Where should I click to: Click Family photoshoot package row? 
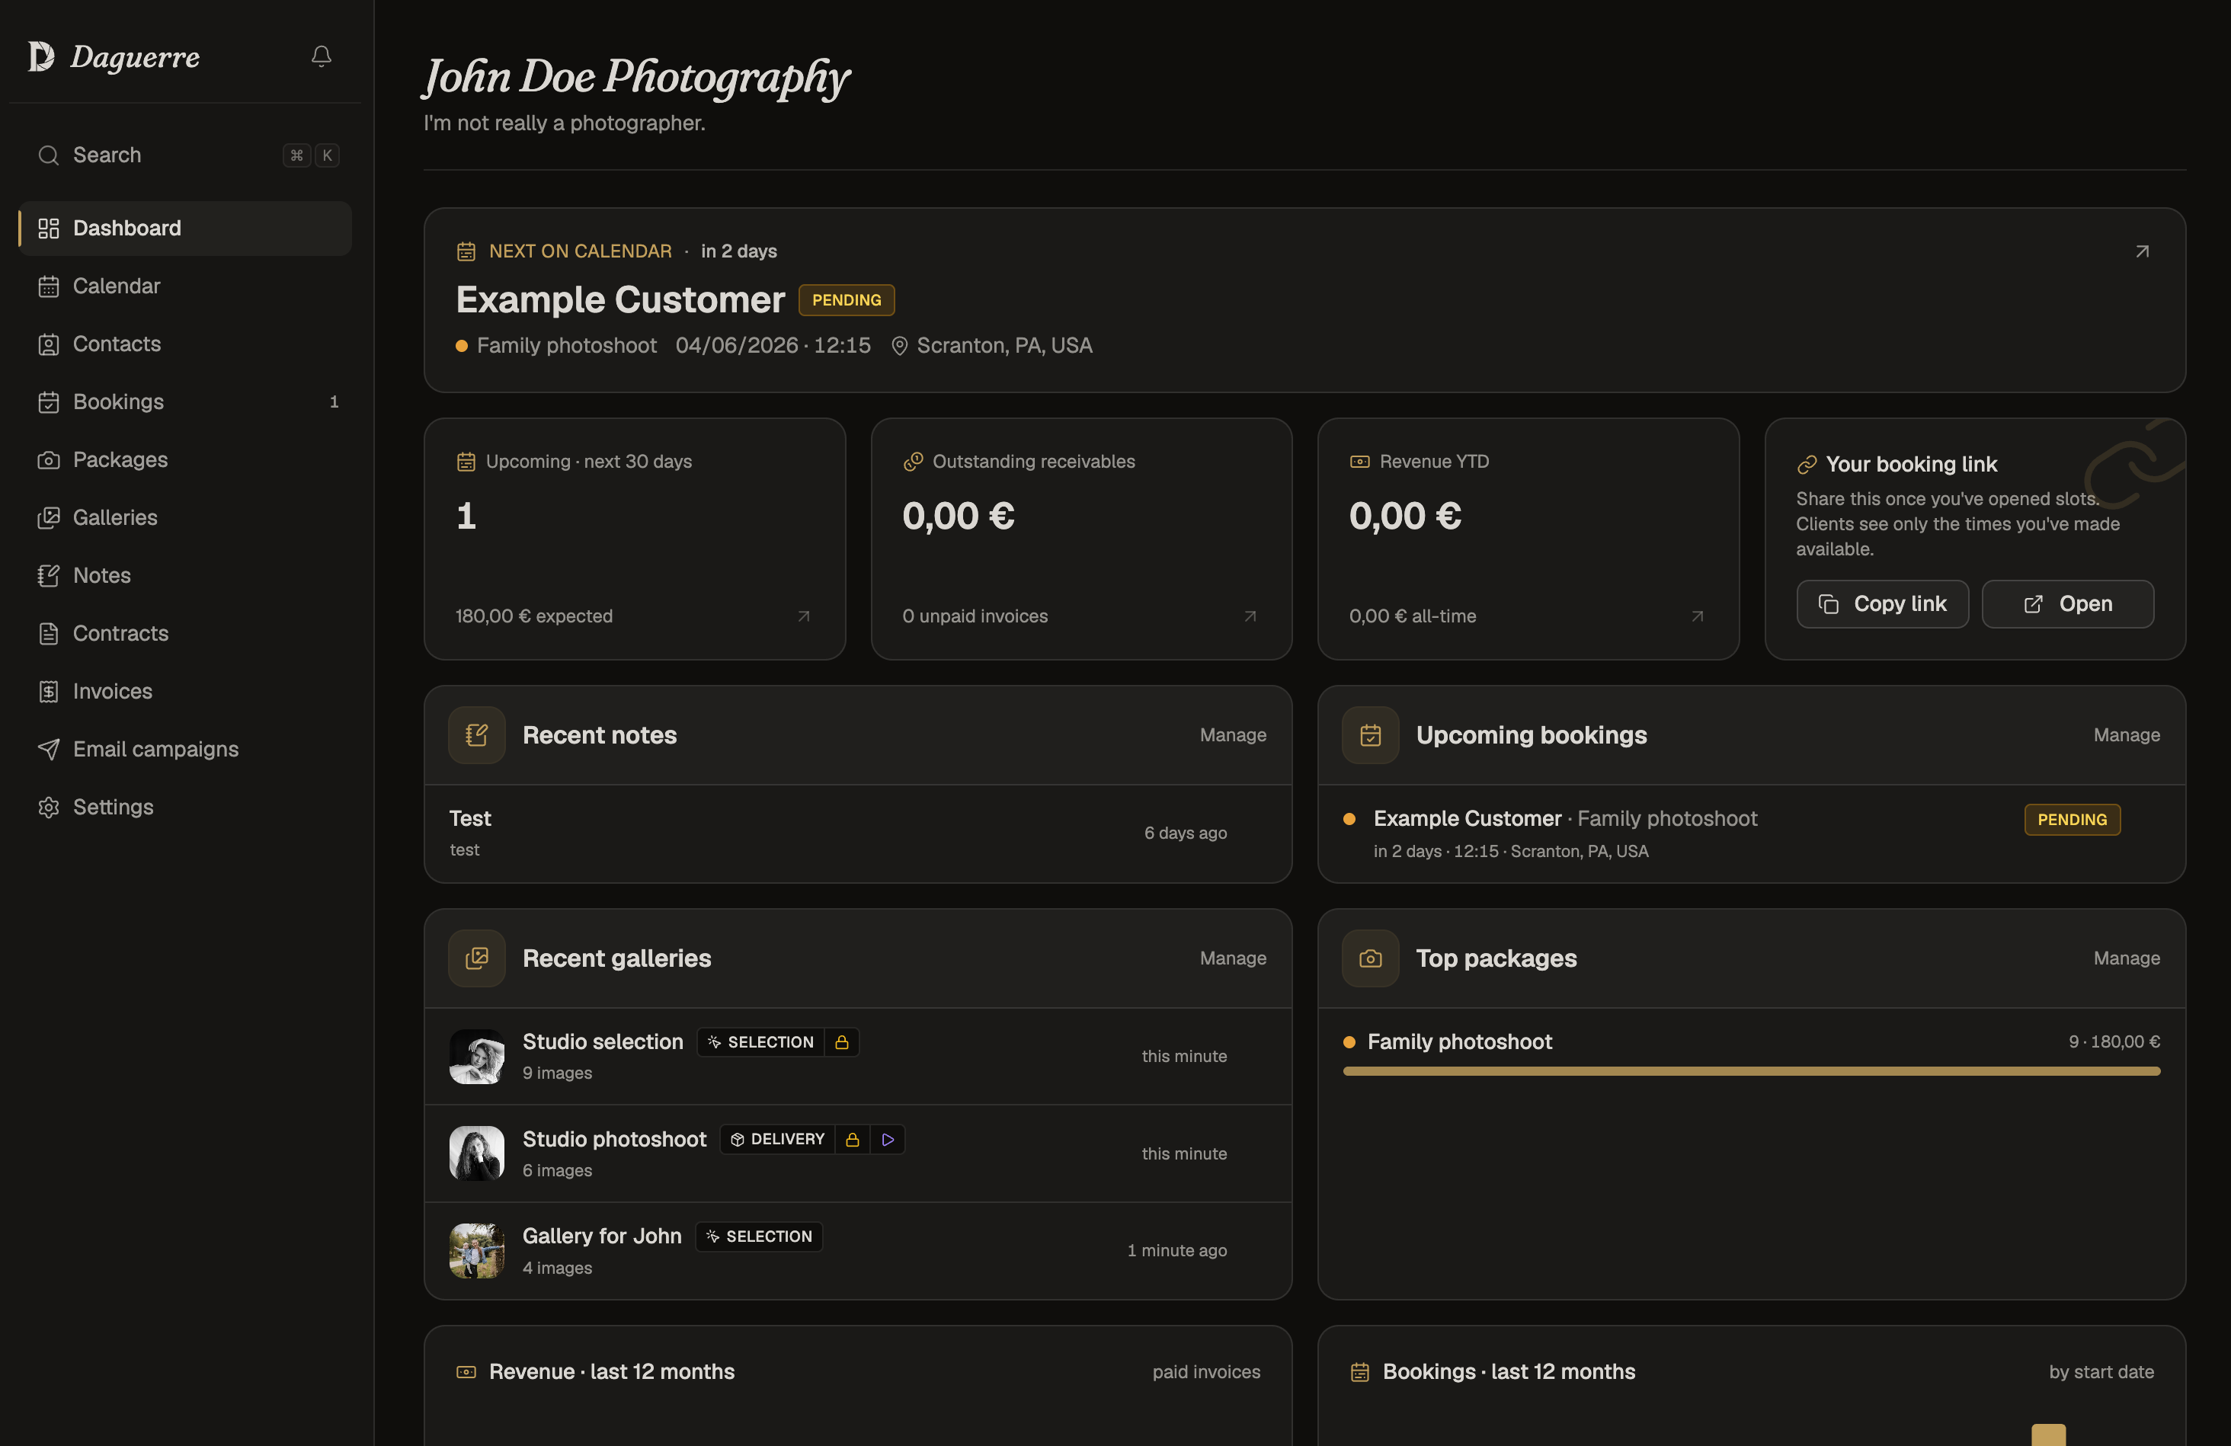click(1751, 1054)
